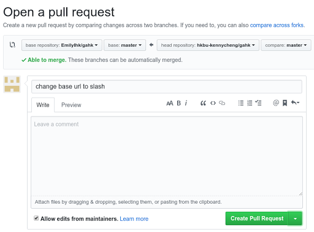Expand Create Pull Request options arrow
The width and height of the screenshot is (314, 232).
pyautogui.click(x=295, y=218)
